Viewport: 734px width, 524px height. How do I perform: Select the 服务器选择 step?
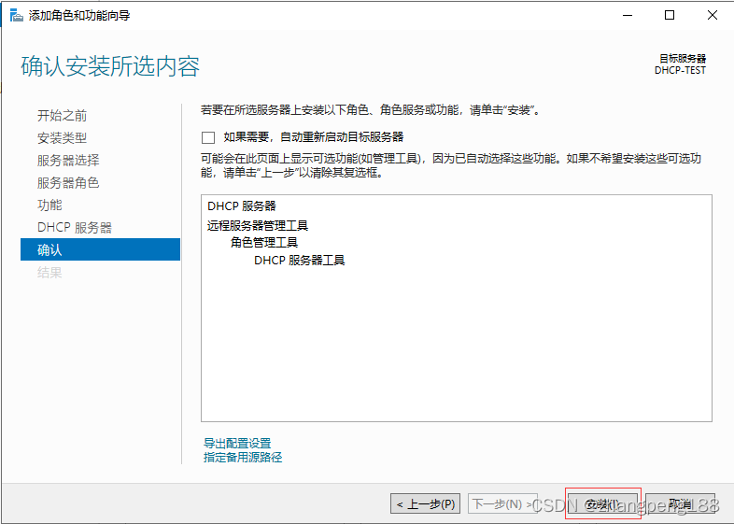[x=68, y=160]
